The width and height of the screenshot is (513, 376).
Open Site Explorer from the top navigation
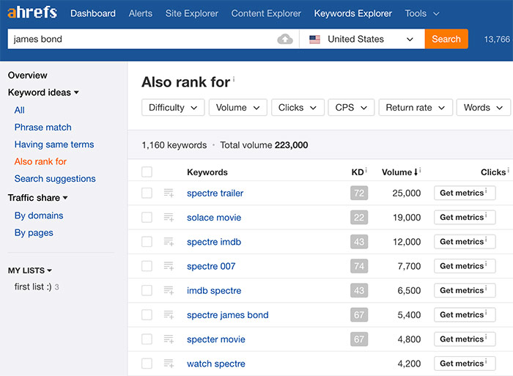pos(192,13)
